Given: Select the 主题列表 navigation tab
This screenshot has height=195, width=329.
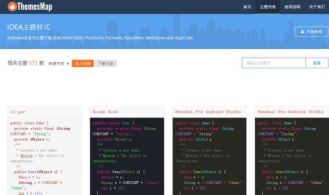Looking at the screenshot, I should (268, 7).
